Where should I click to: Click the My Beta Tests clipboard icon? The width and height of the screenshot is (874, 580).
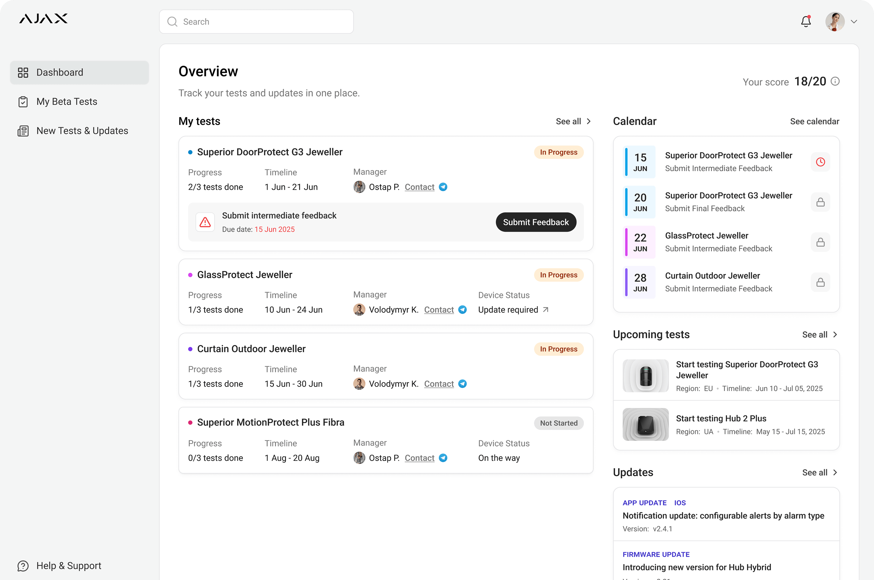[23, 102]
